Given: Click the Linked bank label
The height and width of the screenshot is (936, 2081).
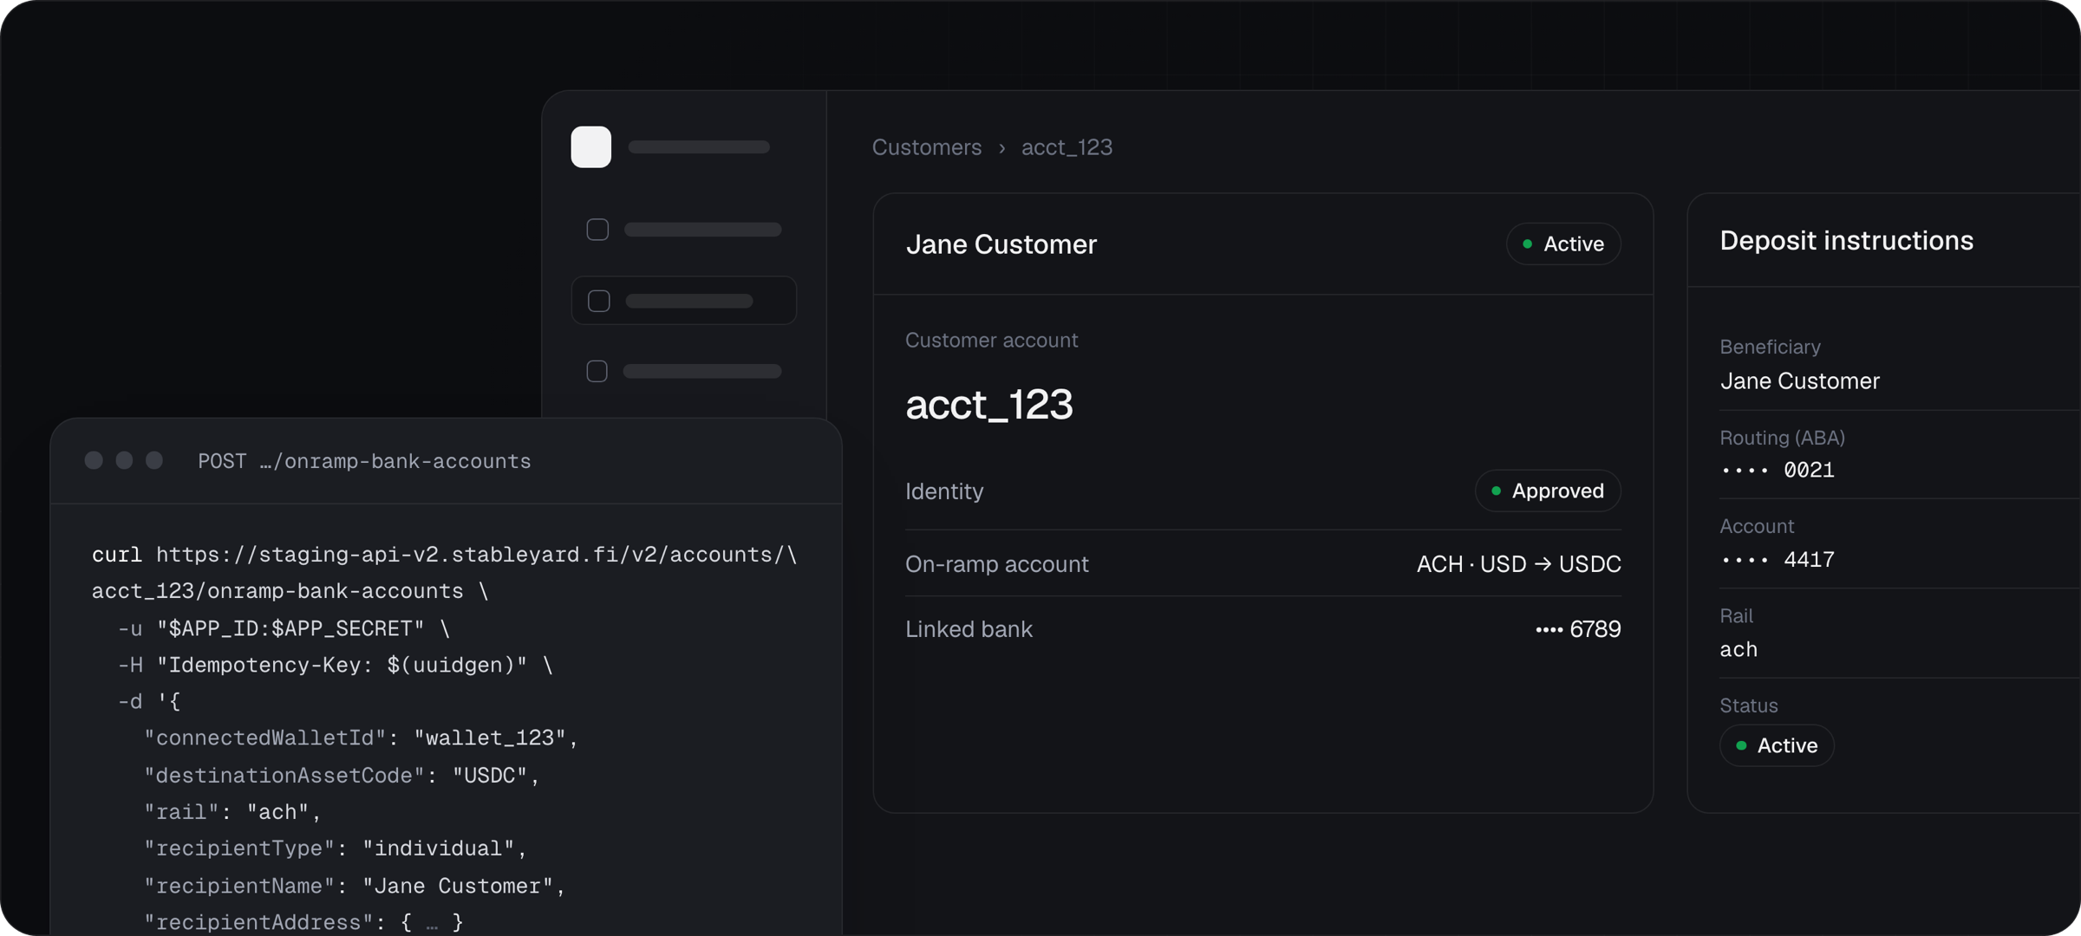Looking at the screenshot, I should click(969, 629).
